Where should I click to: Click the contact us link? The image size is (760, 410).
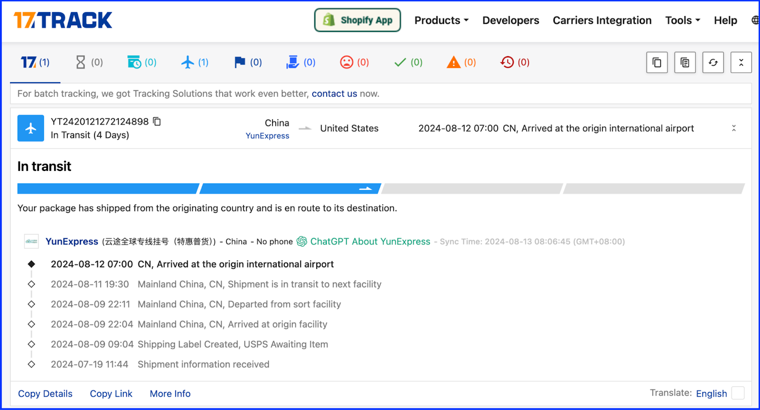[334, 94]
